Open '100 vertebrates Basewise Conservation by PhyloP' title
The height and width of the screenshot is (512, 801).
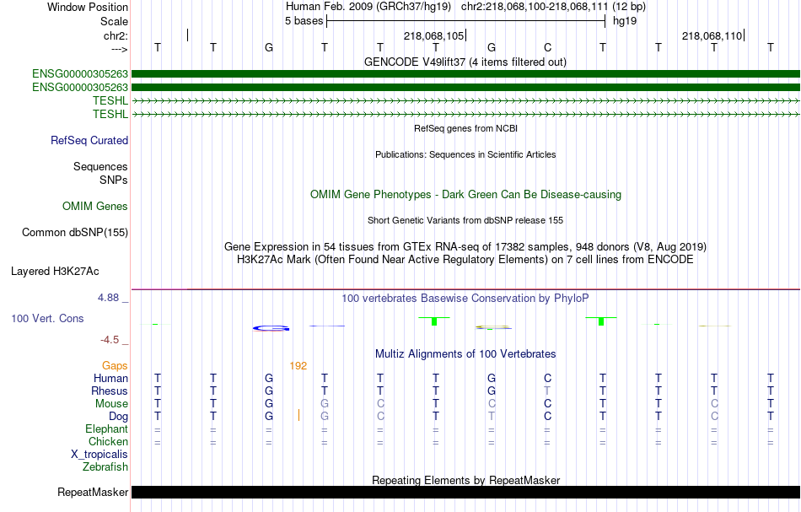click(465, 298)
